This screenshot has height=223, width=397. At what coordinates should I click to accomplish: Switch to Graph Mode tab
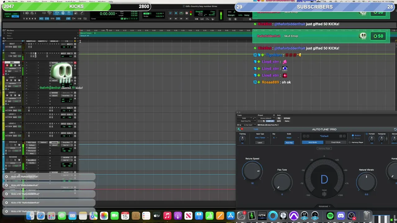pyautogui.click(x=336, y=142)
